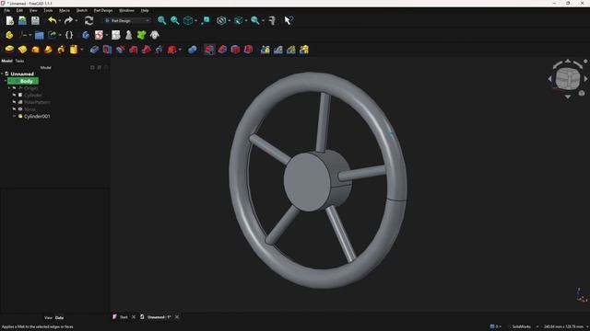Open the File menu

(6, 10)
